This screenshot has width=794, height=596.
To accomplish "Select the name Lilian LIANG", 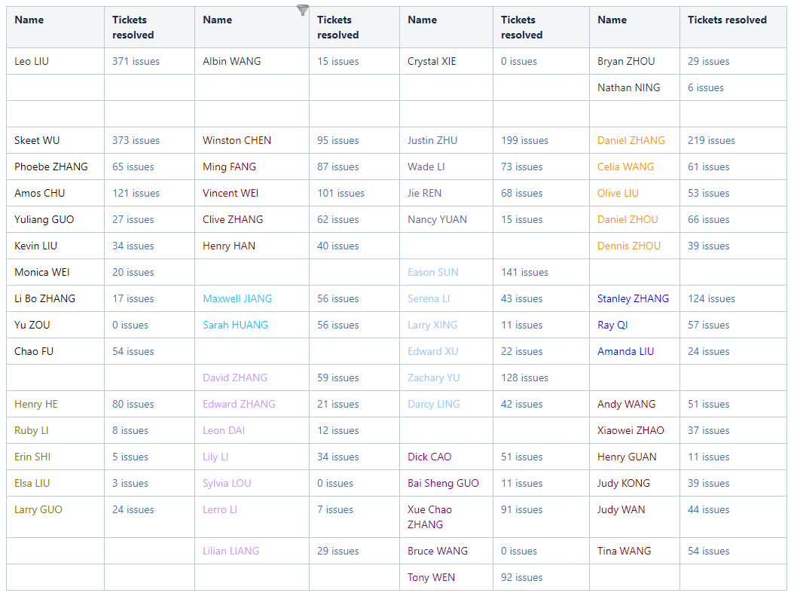I will pos(231,551).
